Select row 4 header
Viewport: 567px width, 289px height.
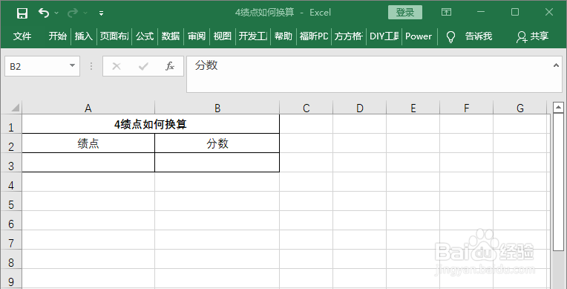[x=11, y=182]
